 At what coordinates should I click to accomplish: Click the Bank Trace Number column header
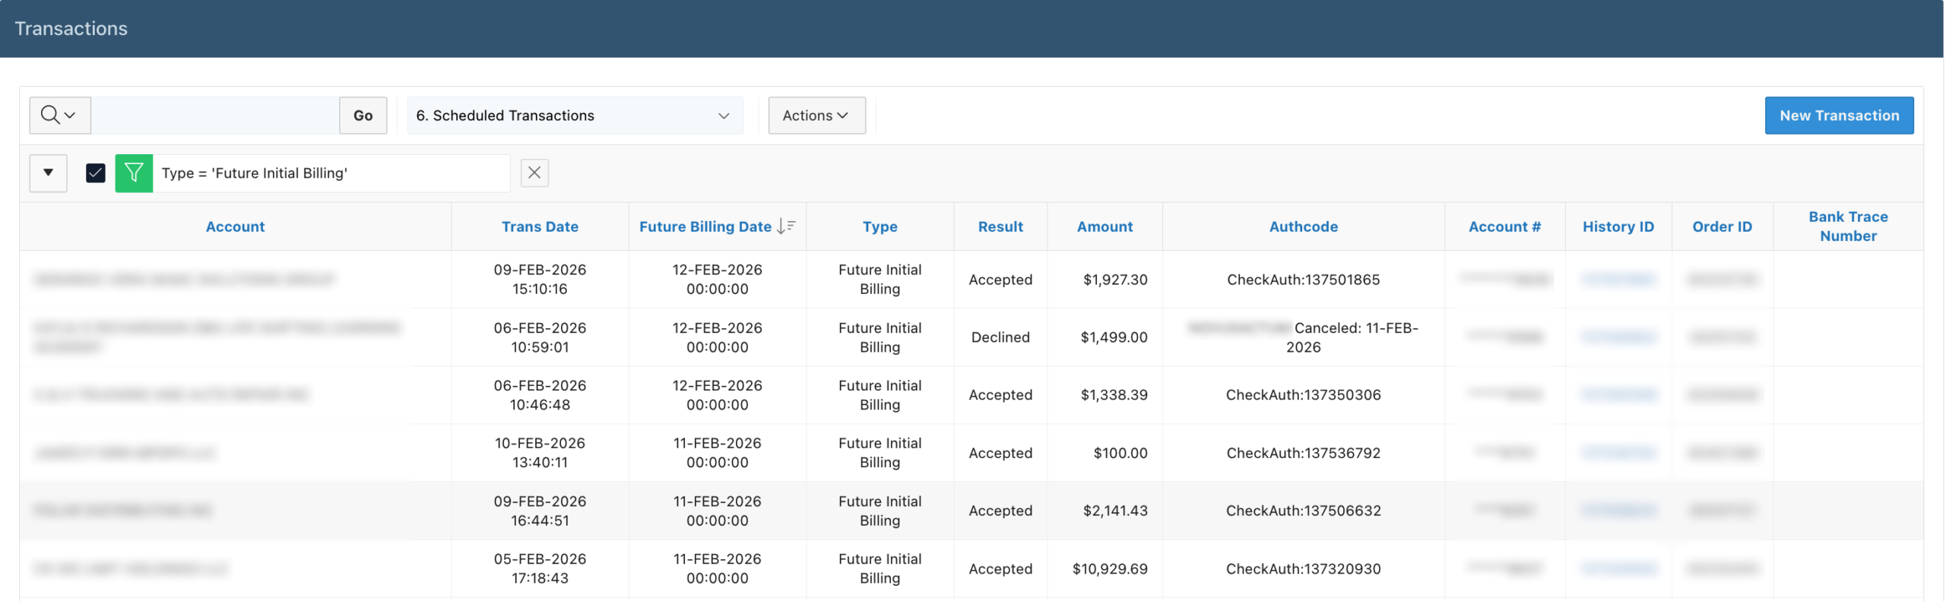1847,226
